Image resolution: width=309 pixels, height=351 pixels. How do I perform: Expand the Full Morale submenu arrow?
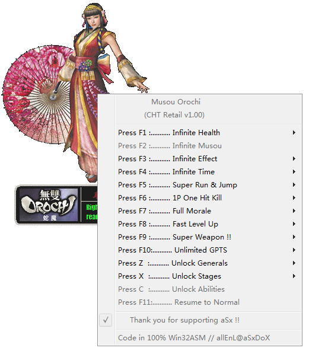click(x=294, y=211)
